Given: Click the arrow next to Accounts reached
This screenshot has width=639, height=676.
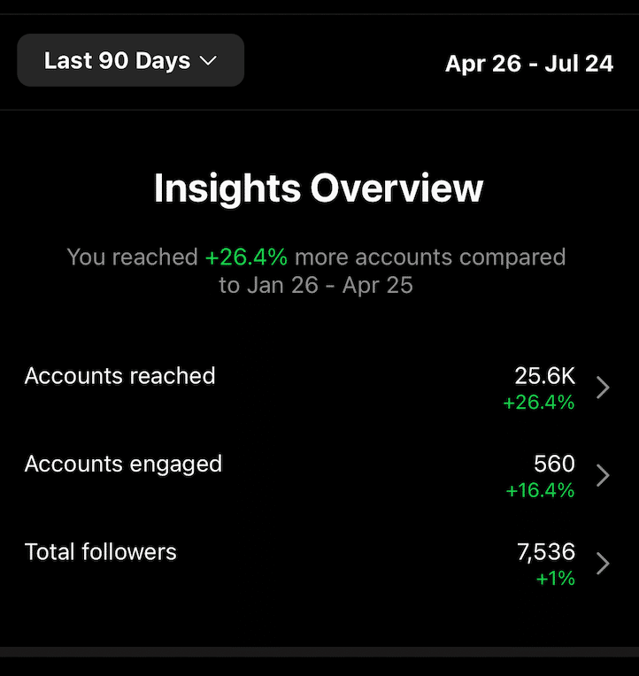Looking at the screenshot, I should click(x=604, y=388).
